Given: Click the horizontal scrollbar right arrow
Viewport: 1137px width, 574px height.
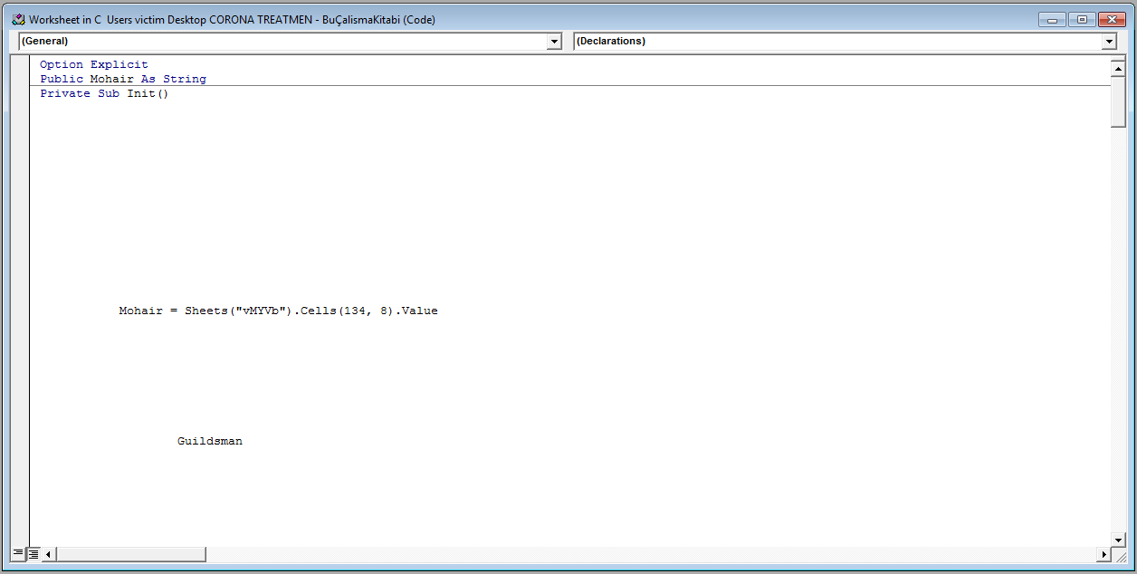Looking at the screenshot, I should [1103, 554].
